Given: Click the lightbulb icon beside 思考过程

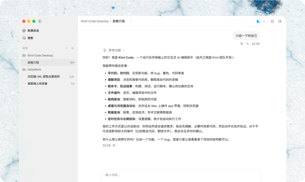Looking at the screenshot, I should pyautogui.click(x=105, y=50).
